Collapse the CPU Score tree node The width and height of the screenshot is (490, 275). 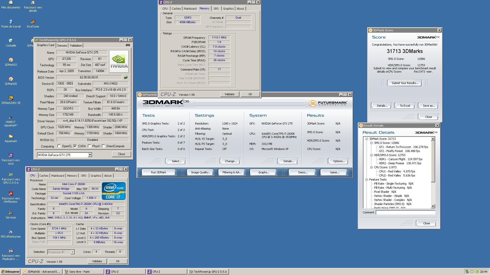(x=372, y=167)
